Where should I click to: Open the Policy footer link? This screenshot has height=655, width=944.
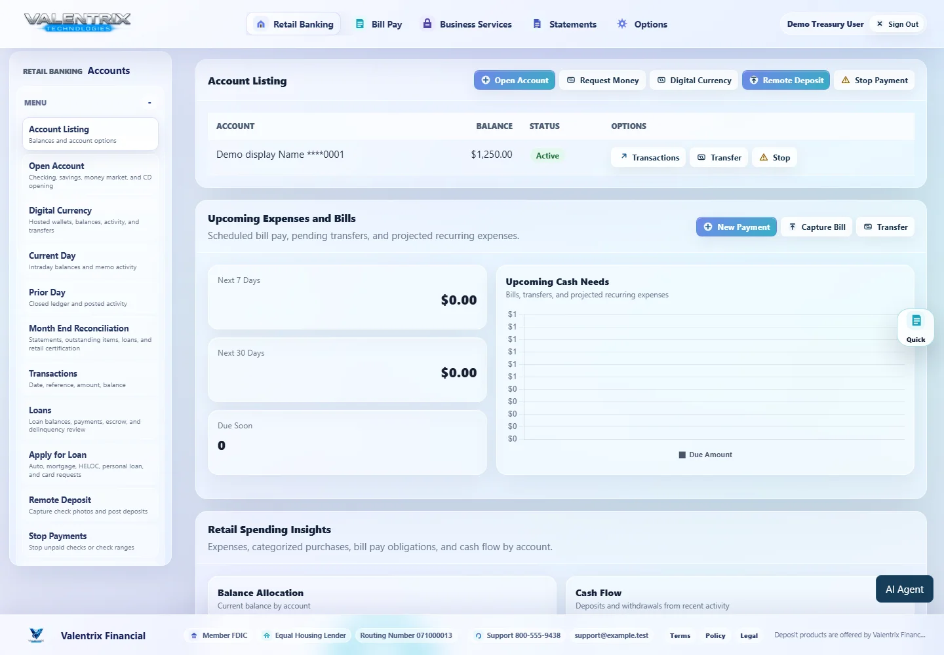coord(715,635)
